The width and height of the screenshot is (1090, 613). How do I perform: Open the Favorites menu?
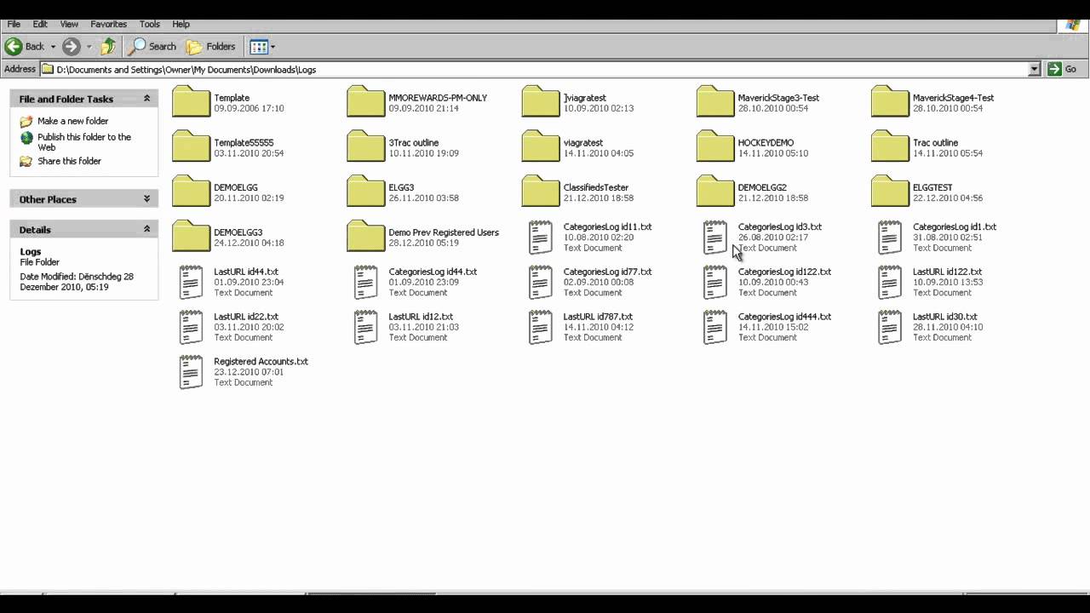[x=108, y=24]
